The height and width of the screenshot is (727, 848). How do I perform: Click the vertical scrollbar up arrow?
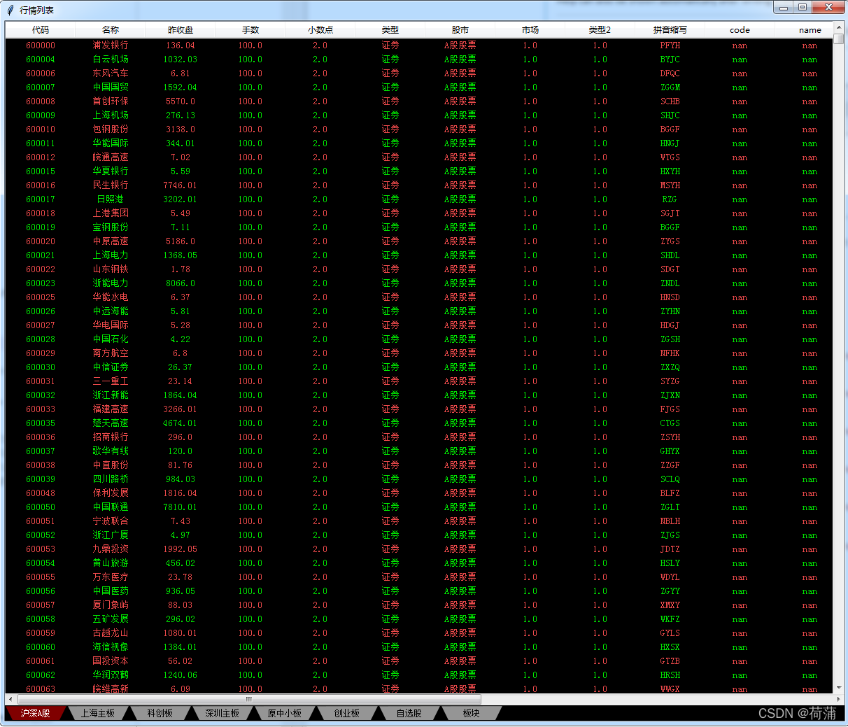tap(839, 27)
